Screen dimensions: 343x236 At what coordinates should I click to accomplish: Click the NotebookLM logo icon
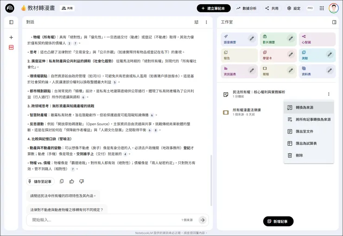click(x=10, y=8)
